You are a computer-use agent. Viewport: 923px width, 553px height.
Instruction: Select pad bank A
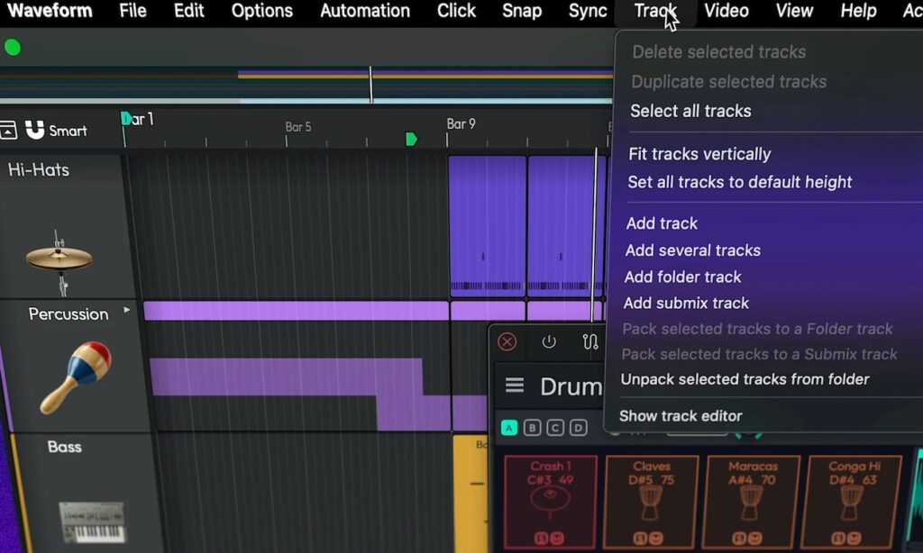tap(509, 428)
